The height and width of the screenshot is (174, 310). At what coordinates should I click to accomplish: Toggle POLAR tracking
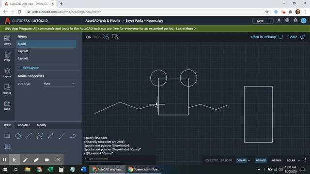tap(291, 160)
